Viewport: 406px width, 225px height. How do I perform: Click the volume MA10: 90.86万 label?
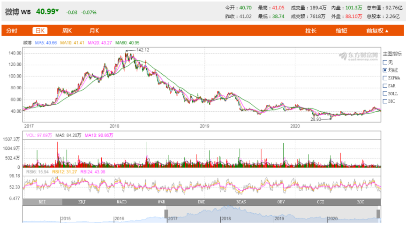point(99,135)
